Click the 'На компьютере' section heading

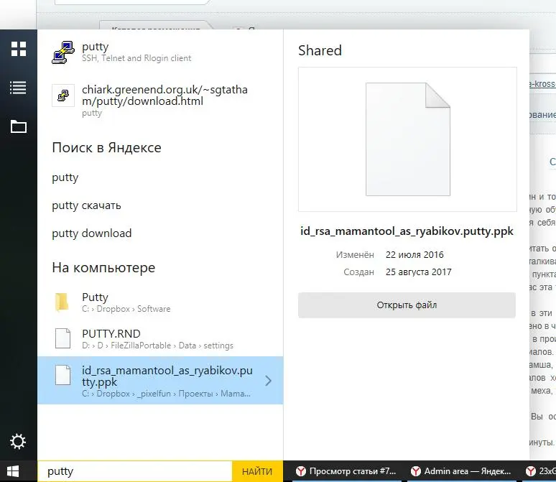pos(103,267)
